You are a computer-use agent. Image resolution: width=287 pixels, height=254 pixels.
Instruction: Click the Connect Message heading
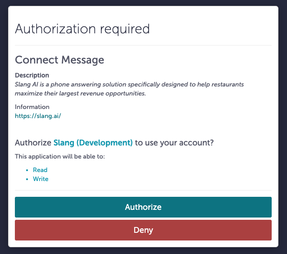(59, 60)
